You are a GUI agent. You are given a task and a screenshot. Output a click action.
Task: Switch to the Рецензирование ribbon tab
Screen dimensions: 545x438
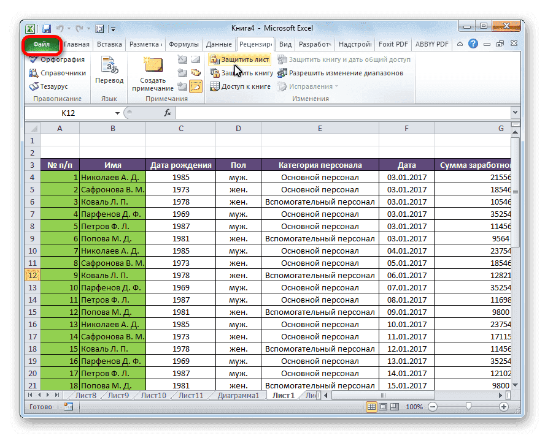pyautogui.click(x=257, y=43)
